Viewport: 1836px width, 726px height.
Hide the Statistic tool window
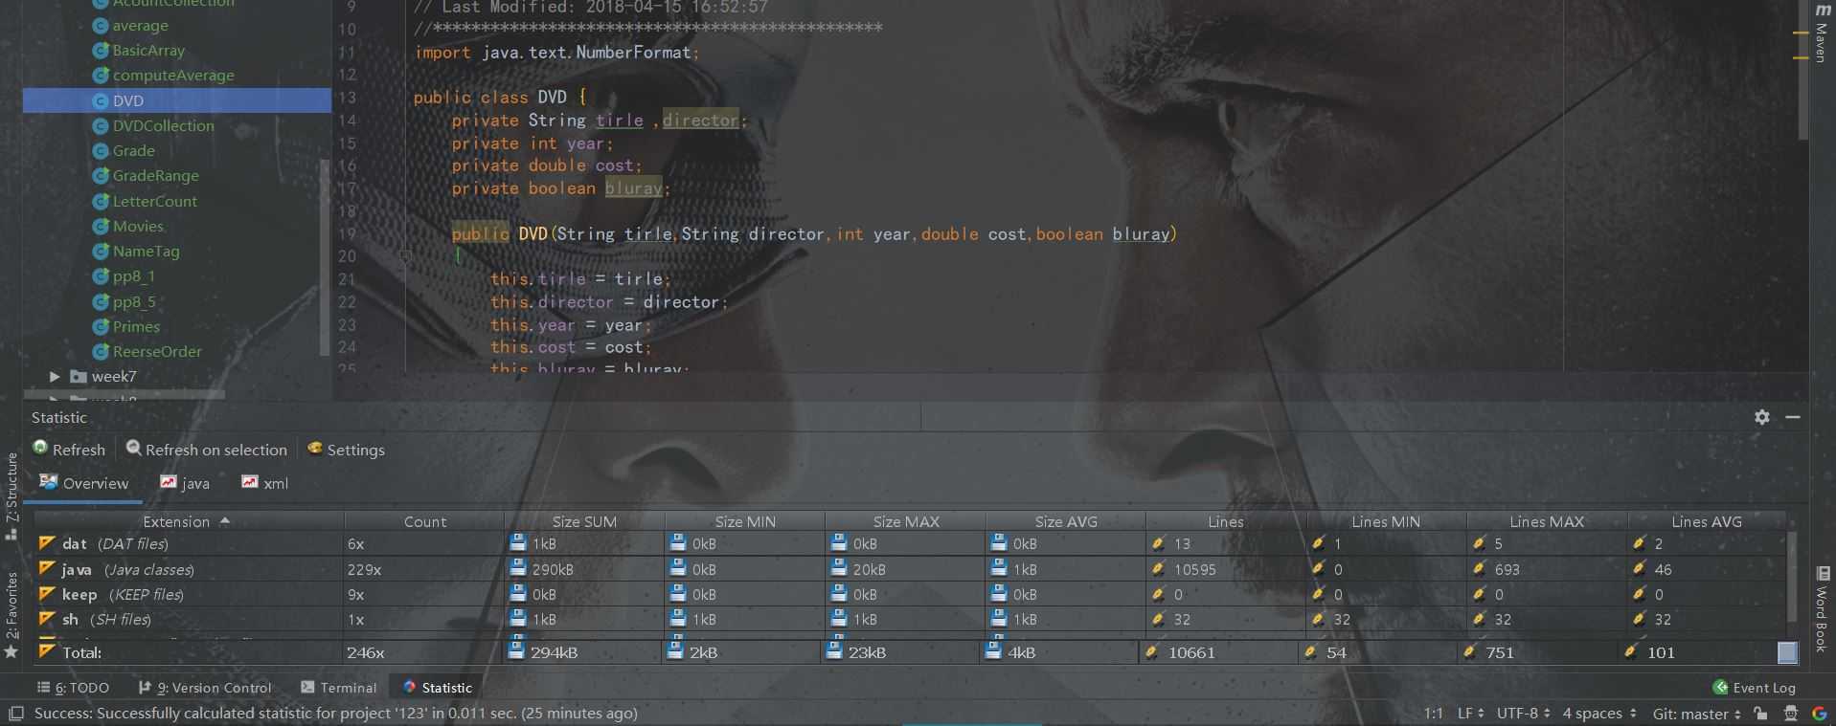pyautogui.click(x=1793, y=417)
